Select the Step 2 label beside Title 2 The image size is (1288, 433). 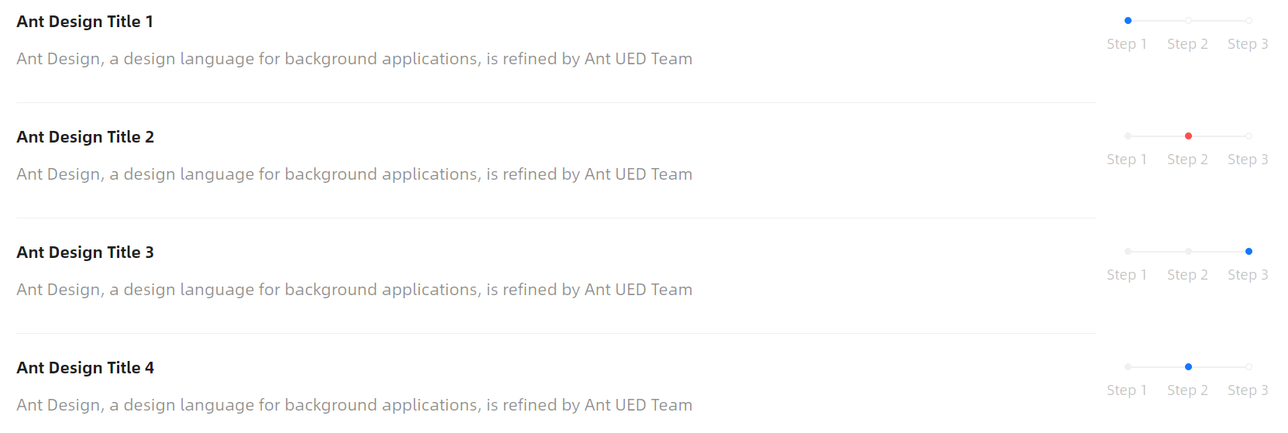(1187, 160)
